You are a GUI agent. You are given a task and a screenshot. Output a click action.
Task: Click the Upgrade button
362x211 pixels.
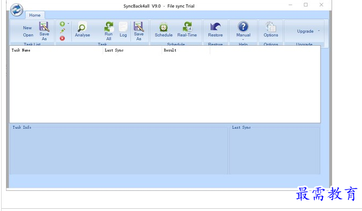pos(305,31)
